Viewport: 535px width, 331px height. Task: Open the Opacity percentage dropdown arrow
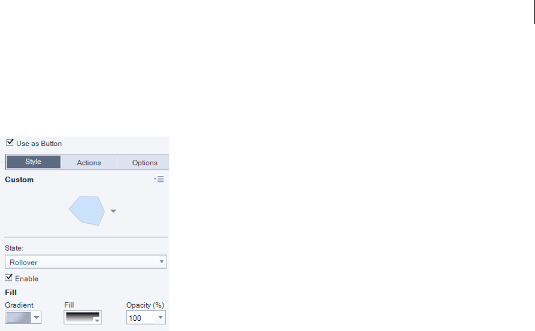[161, 317]
